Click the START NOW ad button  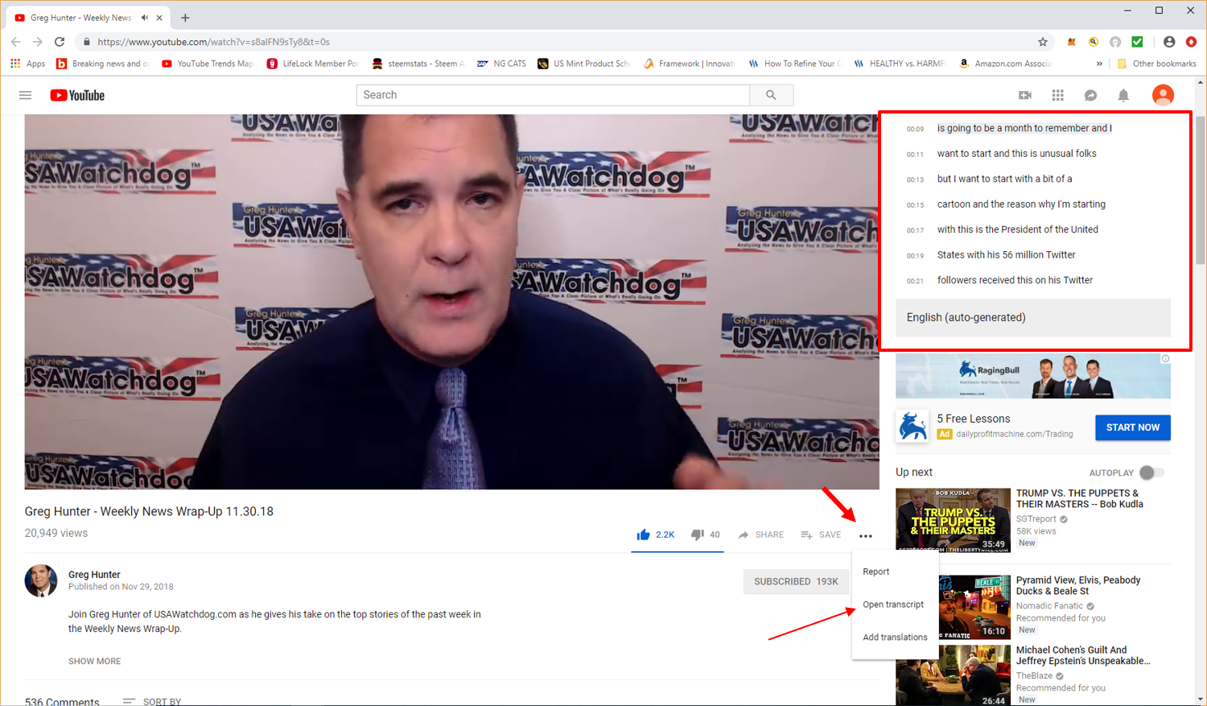(x=1133, y=427)
